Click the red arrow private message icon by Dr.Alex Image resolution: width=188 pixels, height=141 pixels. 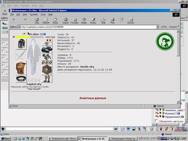coord(24,34)
